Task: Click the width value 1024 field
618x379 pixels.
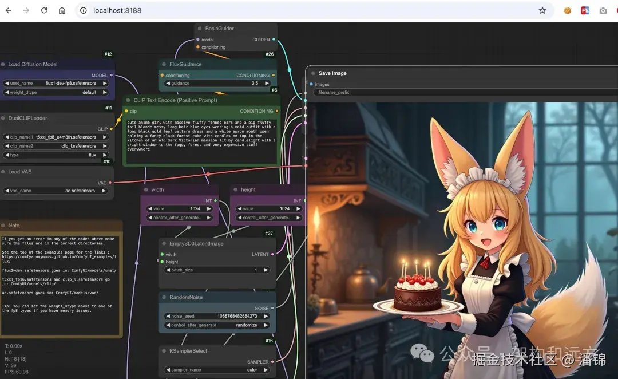Action: [x=180, y=208]
